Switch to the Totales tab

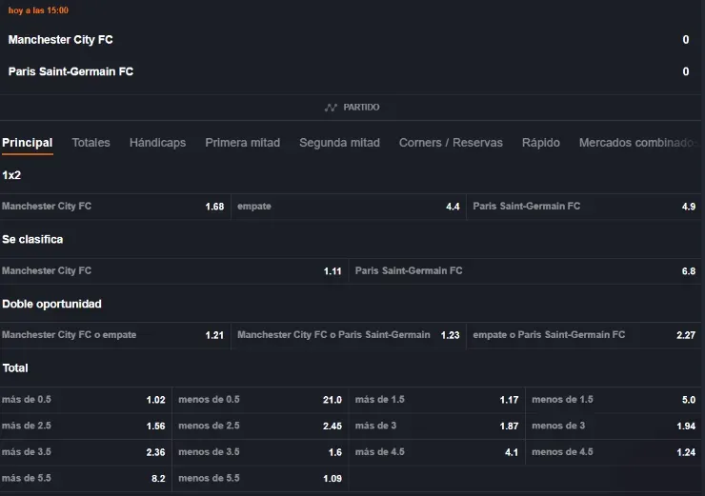tap(91, 143)
